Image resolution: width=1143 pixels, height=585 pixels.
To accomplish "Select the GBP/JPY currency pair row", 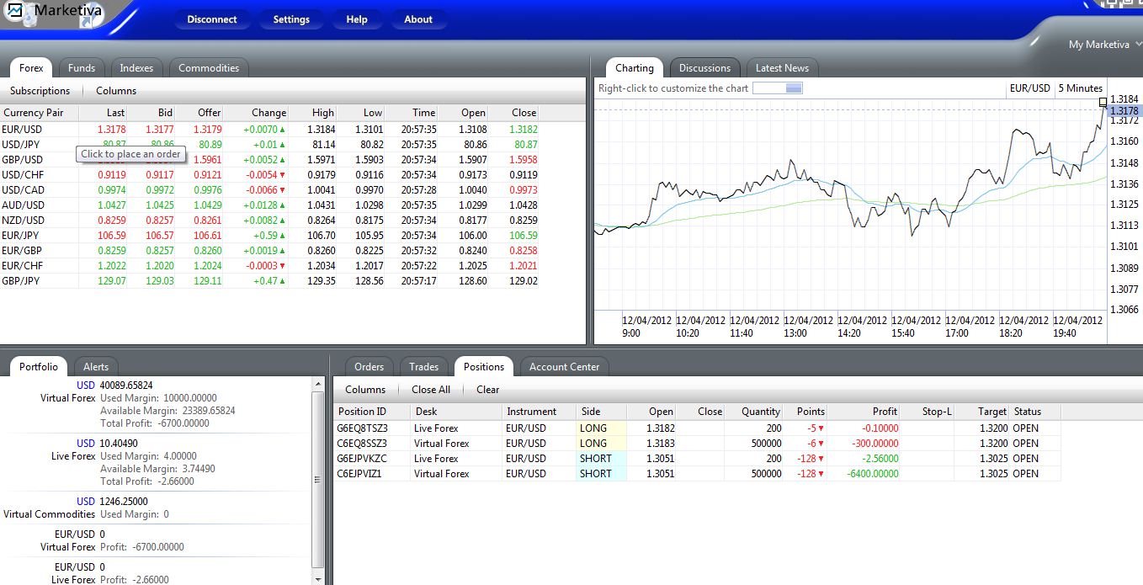I will [x=269, y=281].
